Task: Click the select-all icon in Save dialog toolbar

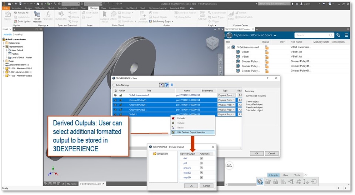Action: point(162,85)
